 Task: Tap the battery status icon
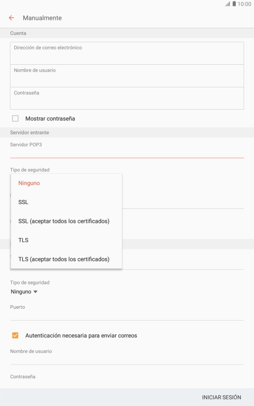(x=234, y=3)
